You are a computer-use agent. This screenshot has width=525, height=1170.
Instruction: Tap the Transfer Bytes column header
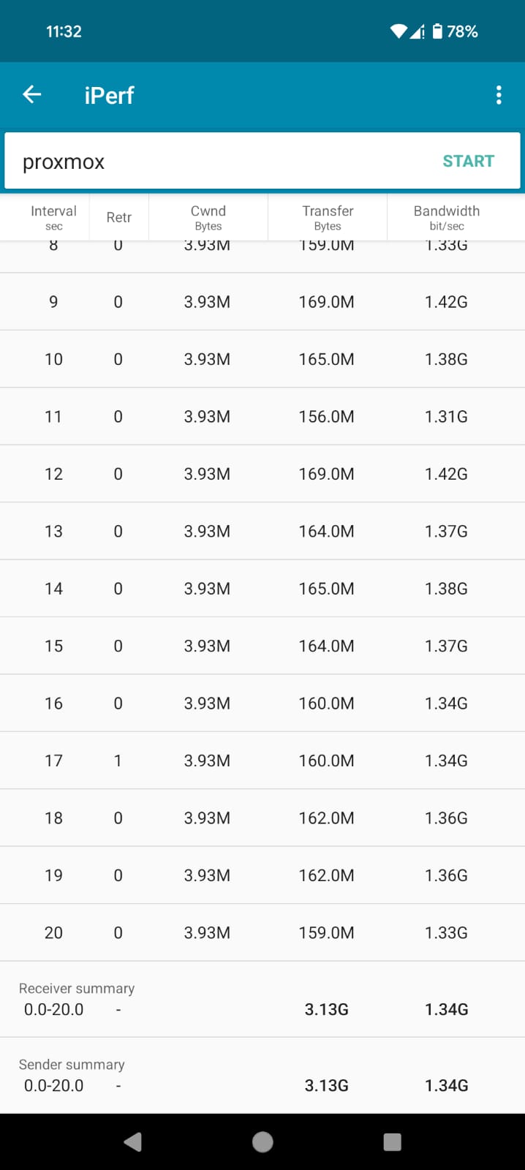[328, 217]
